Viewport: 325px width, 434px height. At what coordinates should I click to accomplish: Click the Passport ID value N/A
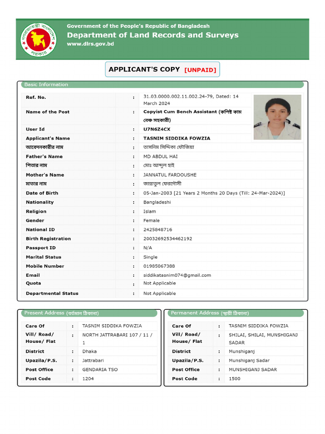click(x=148, y=248)
